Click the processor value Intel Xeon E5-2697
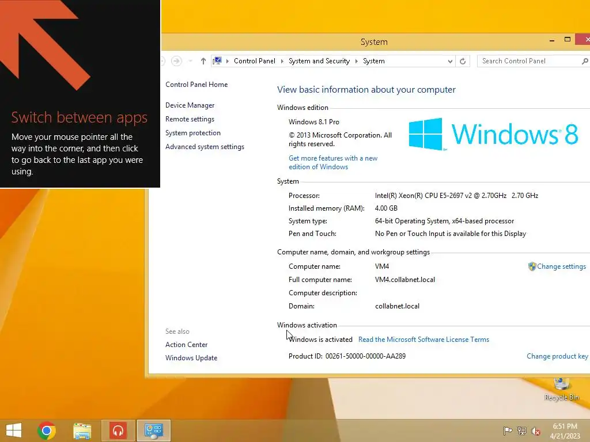The width and height of the screenshot is (590, 442). click(456, 196)
